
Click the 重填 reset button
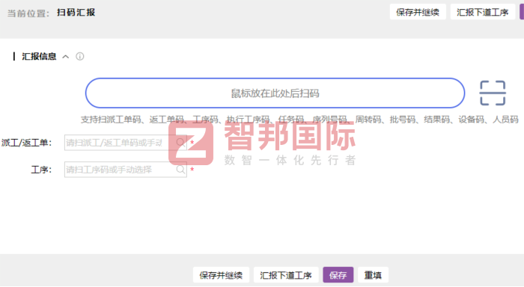coord(373,275)
